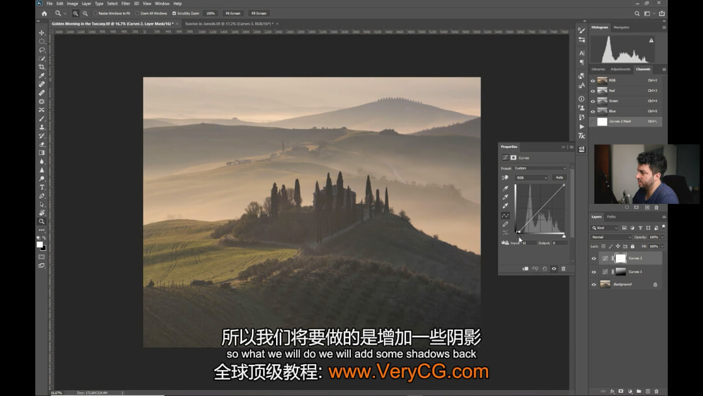The width and height of the screenshot is (703, 396).
Task: Select the Eraser tool
Action: pyautogui.click(x=42, y=144)
